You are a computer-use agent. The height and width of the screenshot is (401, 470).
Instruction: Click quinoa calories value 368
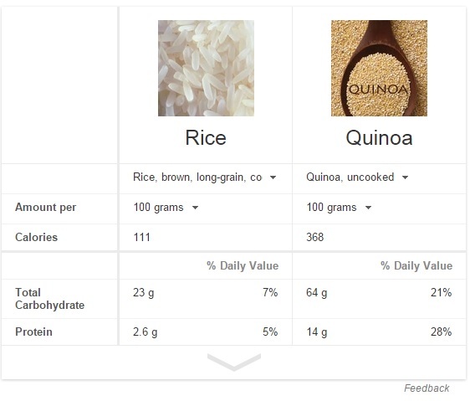(x=315, y=238)
